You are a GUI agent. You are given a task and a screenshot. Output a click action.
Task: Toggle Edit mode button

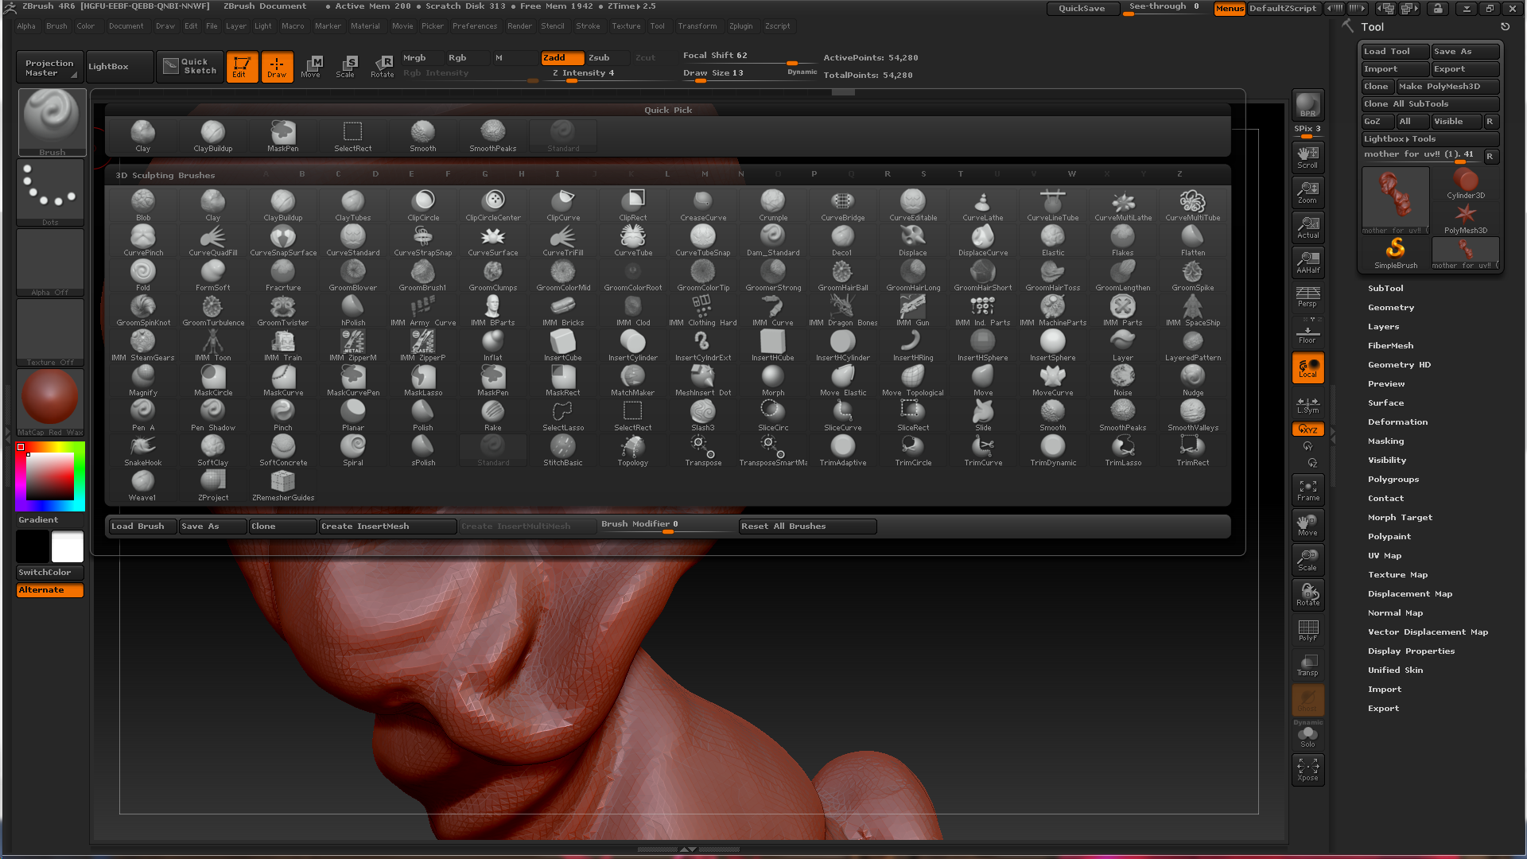click(x=242, y=67)
